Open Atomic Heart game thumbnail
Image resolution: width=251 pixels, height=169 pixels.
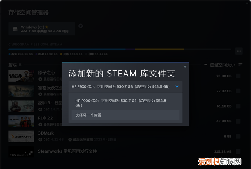tap(21, 76)
